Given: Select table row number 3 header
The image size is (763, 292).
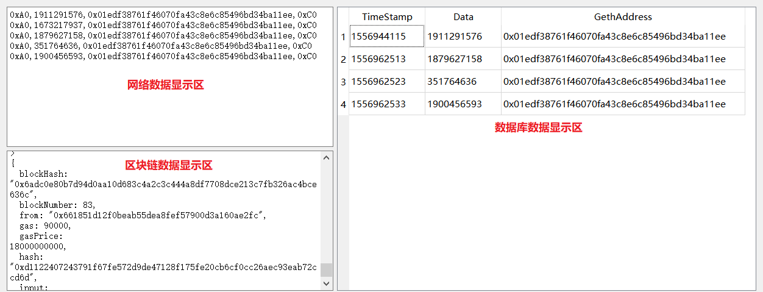Looking at the screenshot, I should (343, 82).
